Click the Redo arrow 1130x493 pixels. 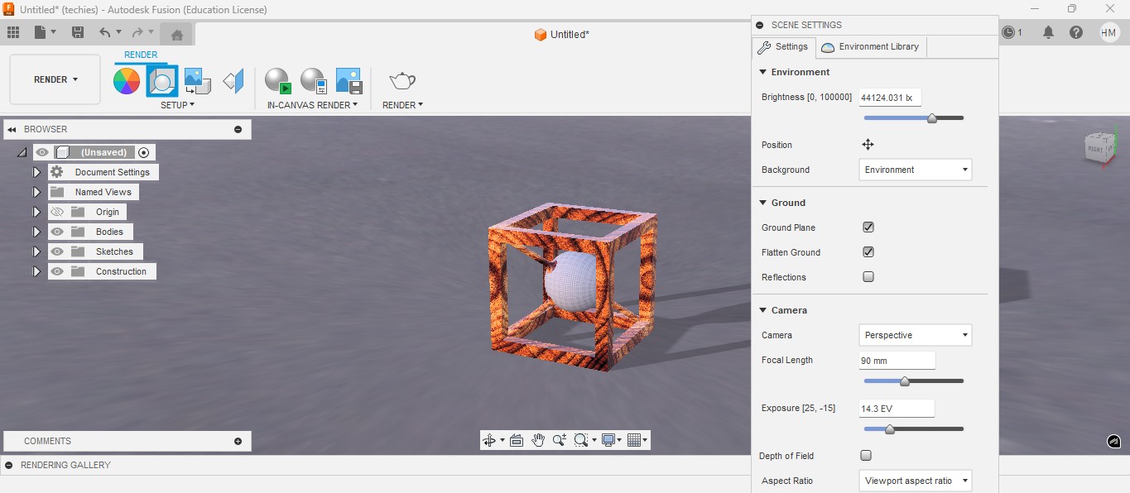(137, 32)
